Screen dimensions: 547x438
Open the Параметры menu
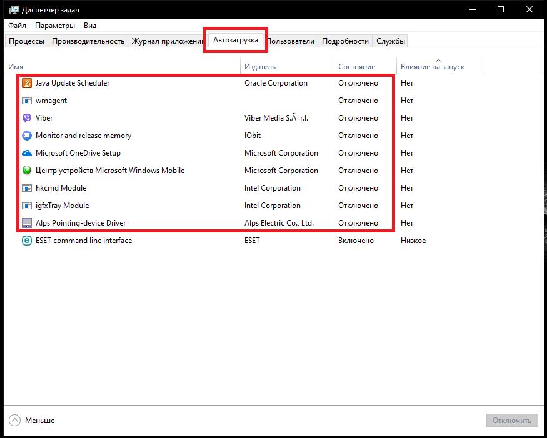pyautogui.click(x=55, y=26)
